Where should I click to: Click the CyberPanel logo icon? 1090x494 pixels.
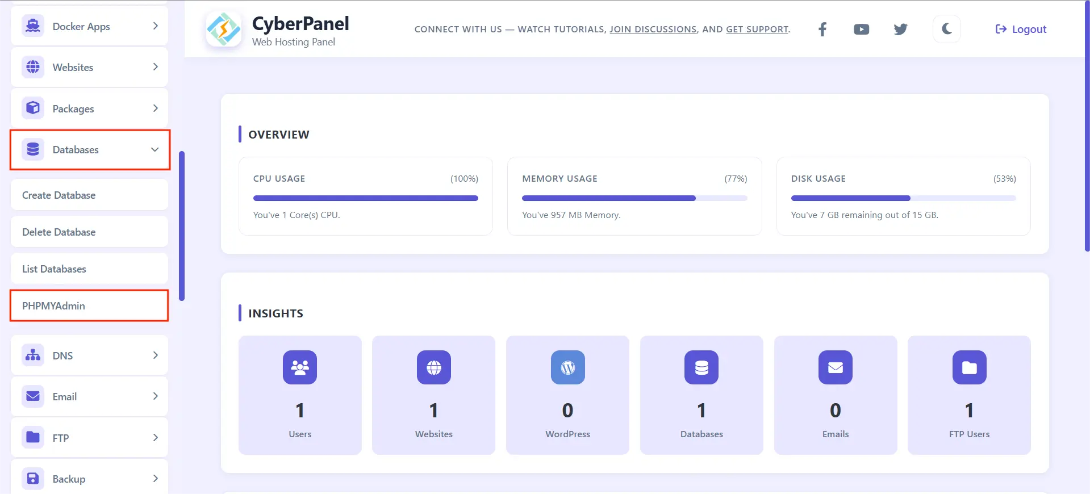[x=224, y=29]
